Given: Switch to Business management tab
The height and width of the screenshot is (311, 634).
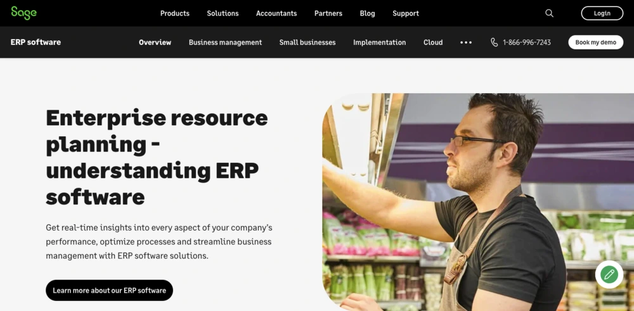Looking at the screenshot, I should pyautogui.click(x=225, y=42).
